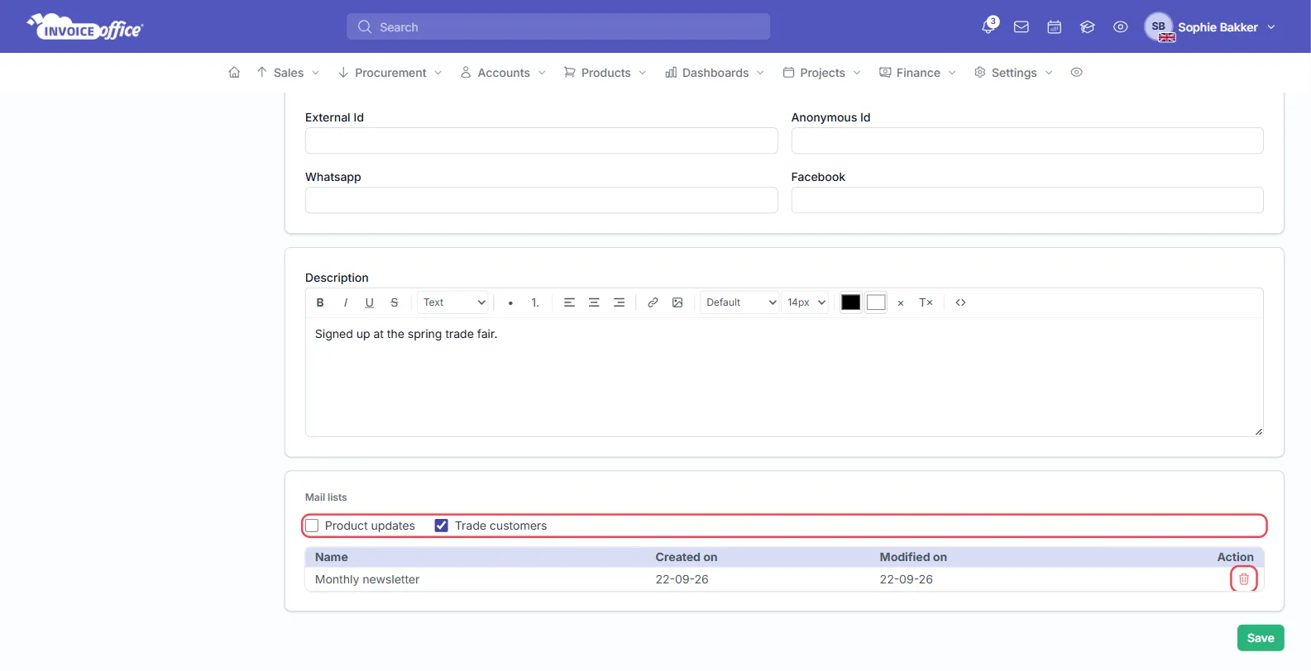Insert a hyperlink in description
The width and height of the screenshot is (1311, 671).
pyautogui.click(x=653, y=302)
